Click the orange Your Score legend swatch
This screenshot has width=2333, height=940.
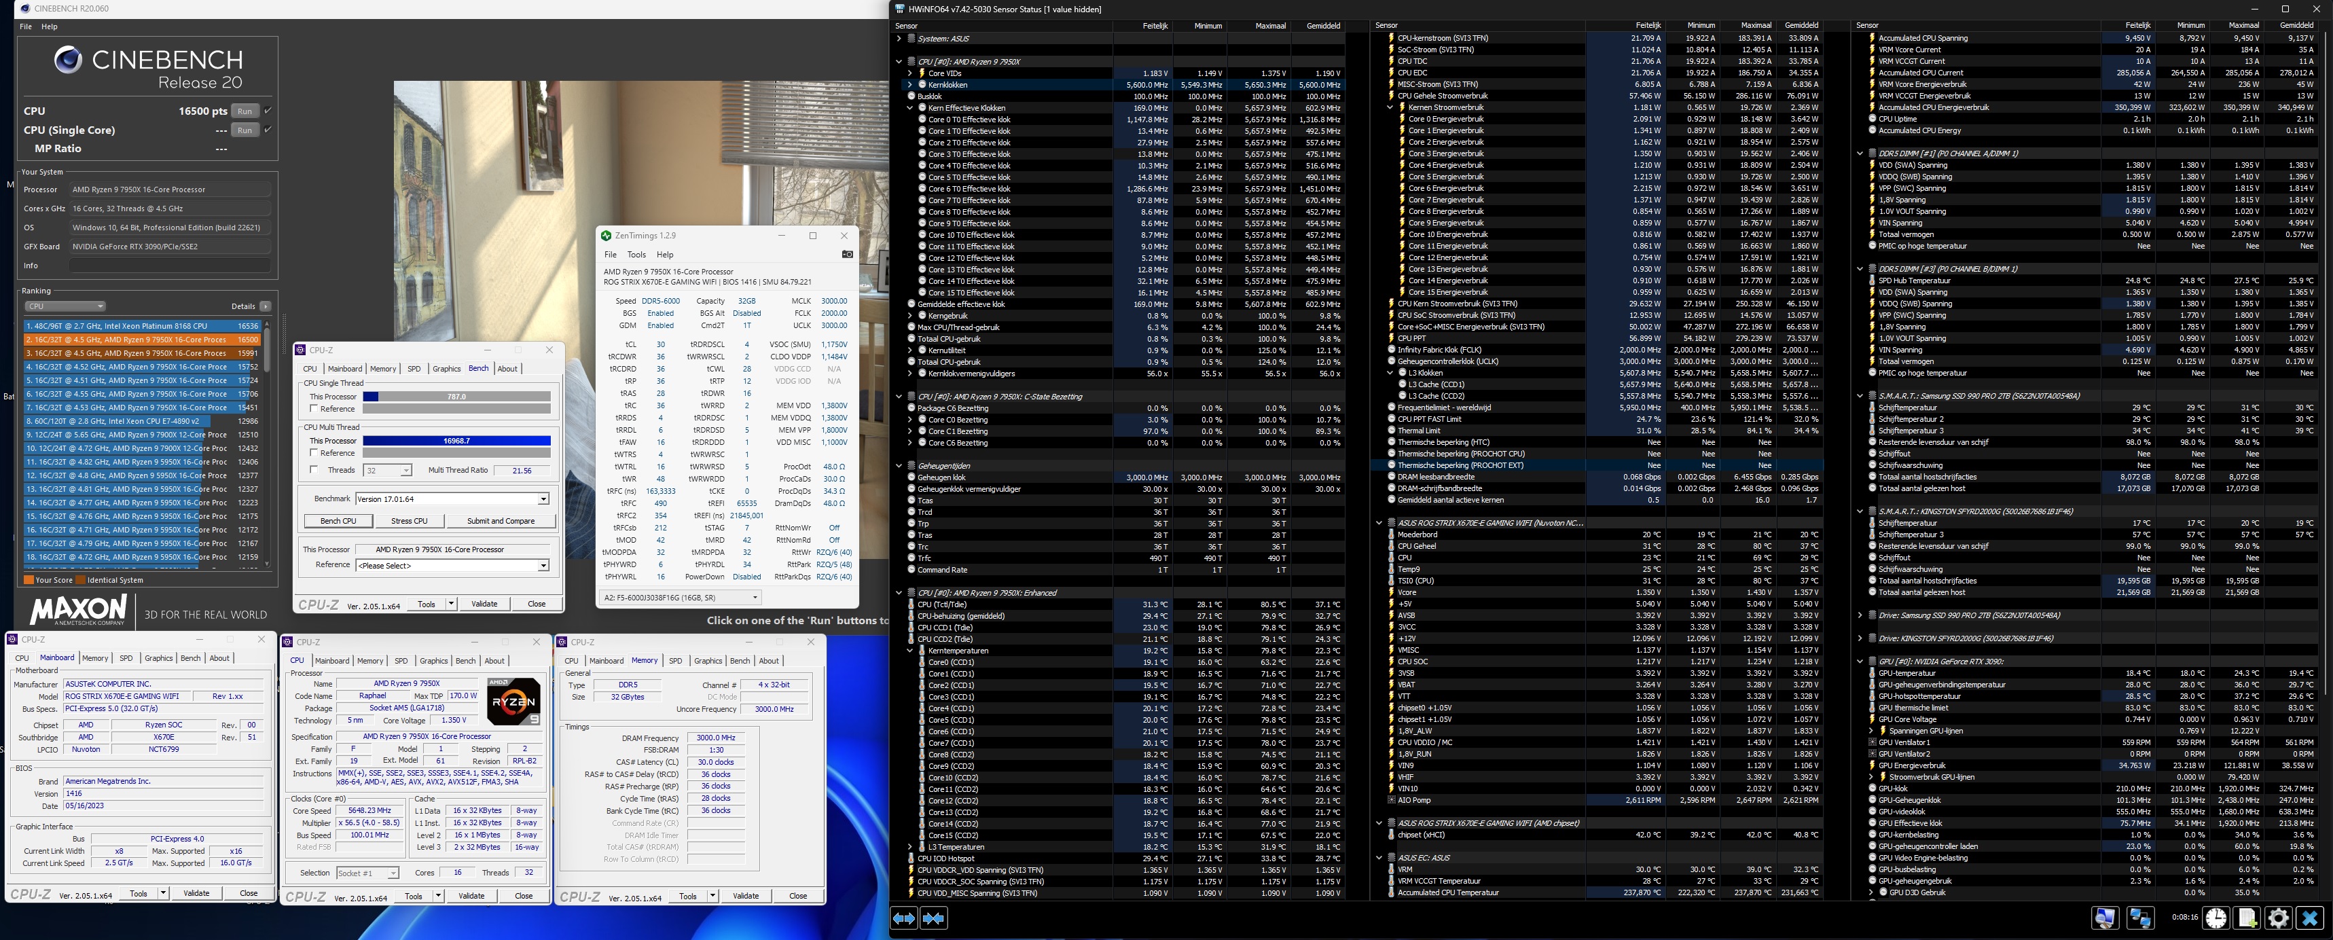pyautogui.click(x=29, y=581)
